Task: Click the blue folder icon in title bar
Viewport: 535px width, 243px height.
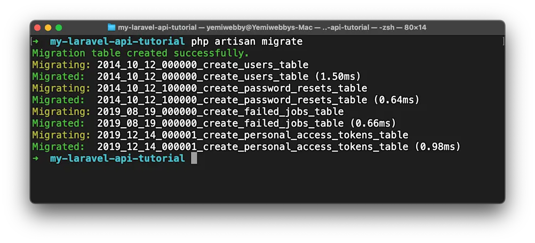Action: (111, 27)
